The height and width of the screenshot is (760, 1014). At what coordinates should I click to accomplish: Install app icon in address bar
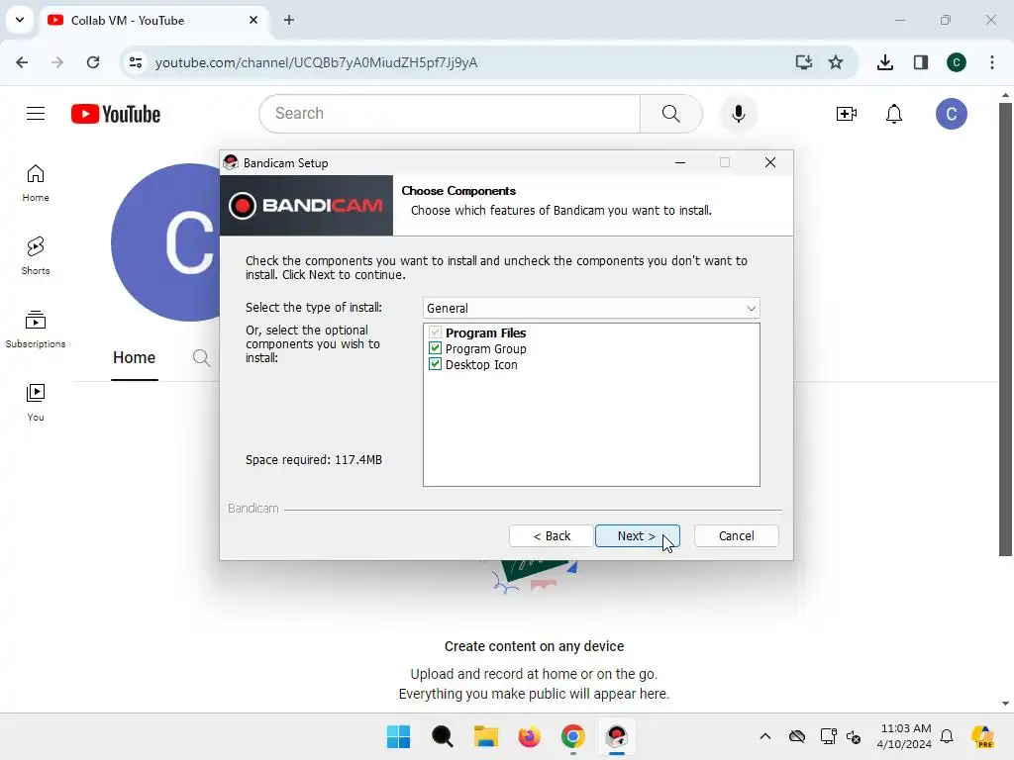(804, 62)
